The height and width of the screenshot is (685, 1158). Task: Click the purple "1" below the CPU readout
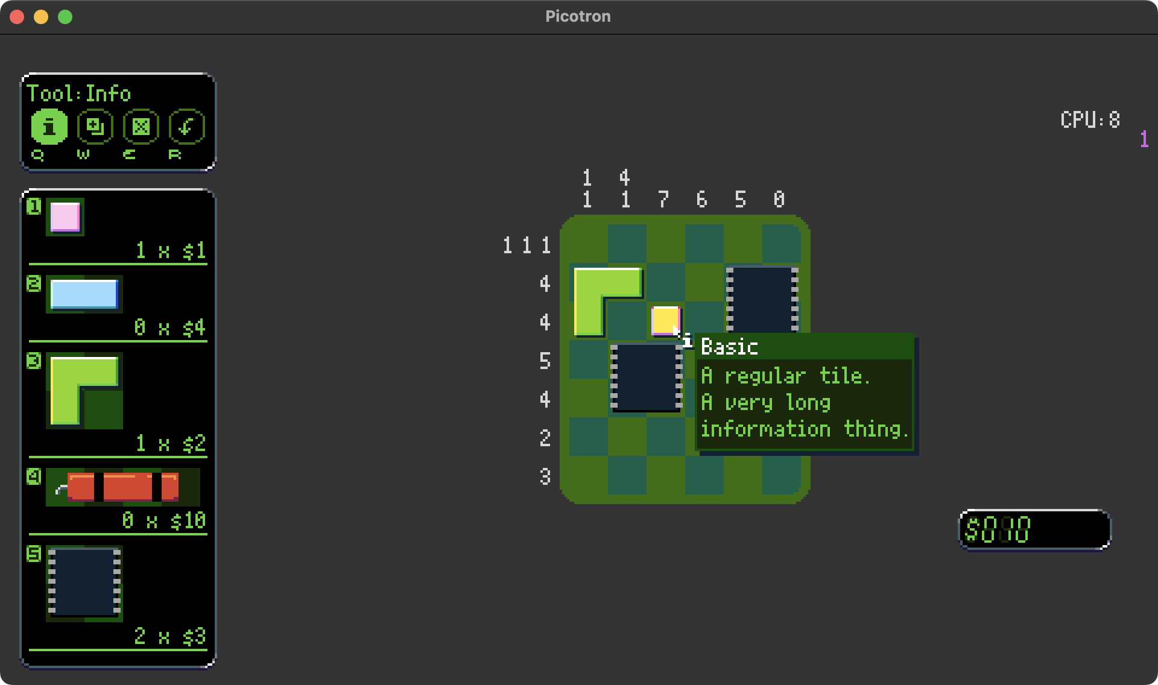coord(1144,139)
